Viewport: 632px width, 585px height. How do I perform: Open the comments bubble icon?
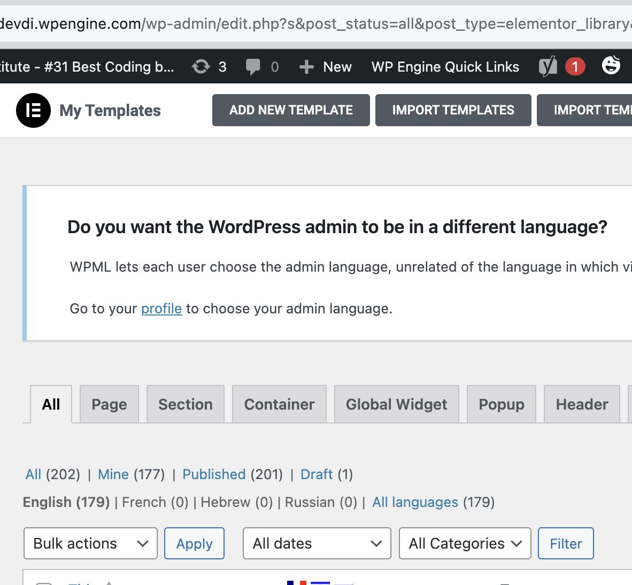[x=253, y=66]
